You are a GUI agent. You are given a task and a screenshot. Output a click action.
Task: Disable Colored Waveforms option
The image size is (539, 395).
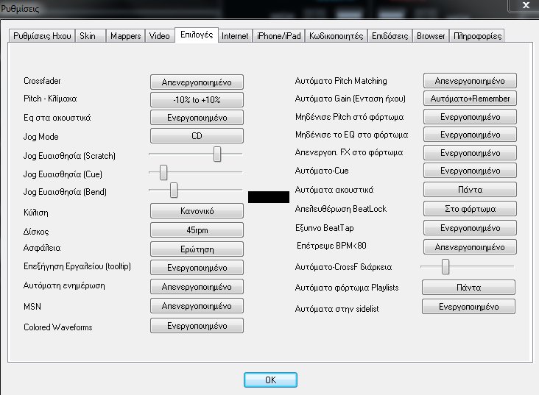[x=197, y=326]
